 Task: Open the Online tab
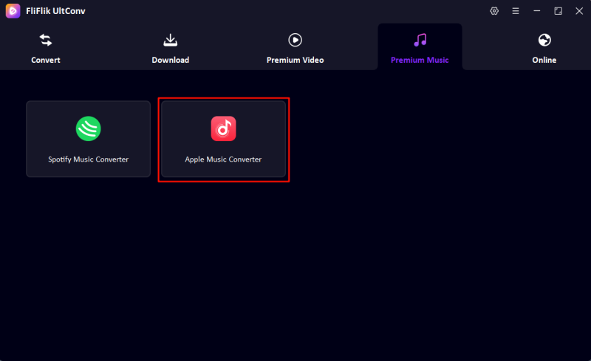tap(544, 48)
